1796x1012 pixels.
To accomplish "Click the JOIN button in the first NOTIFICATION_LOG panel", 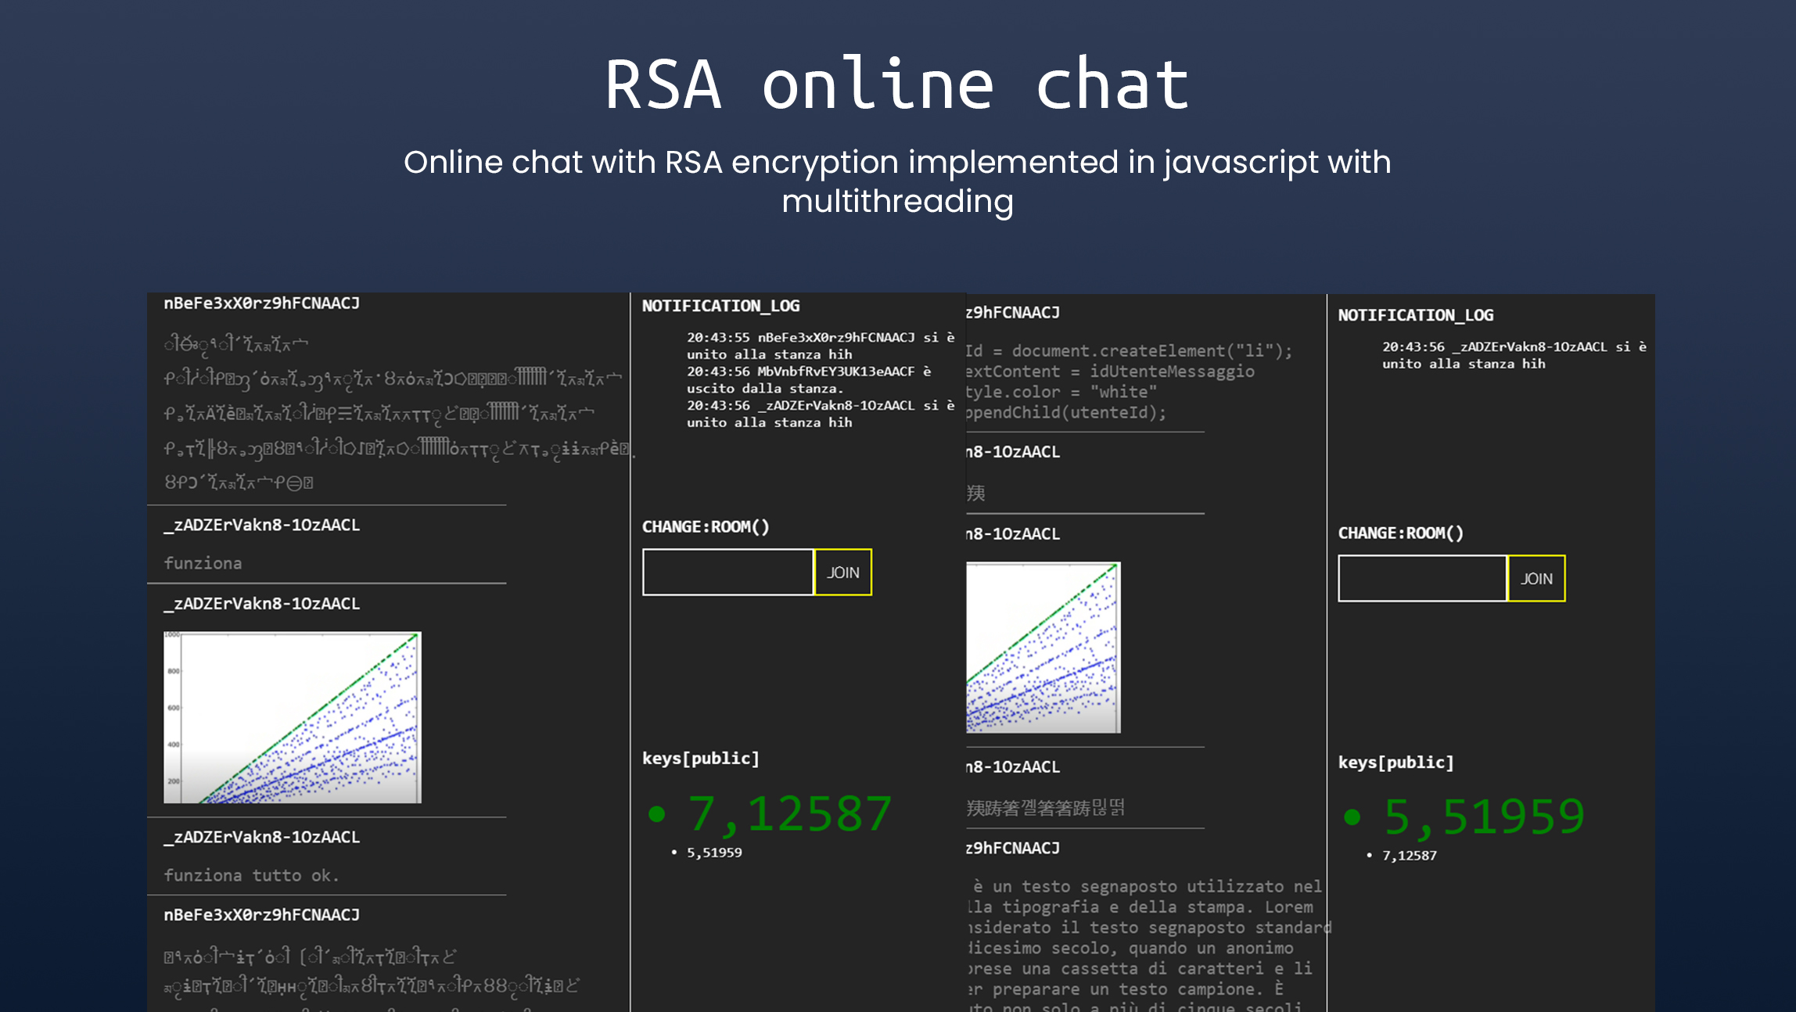I will click(x=842, y=572).
